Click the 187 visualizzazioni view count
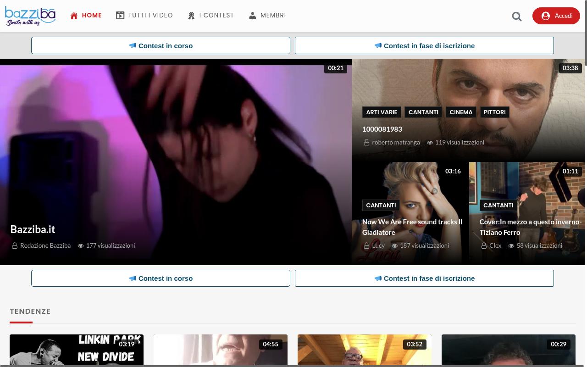 424,246
